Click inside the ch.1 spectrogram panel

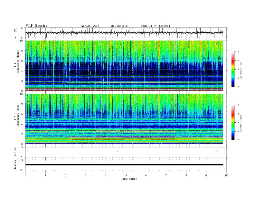point(124,66)
